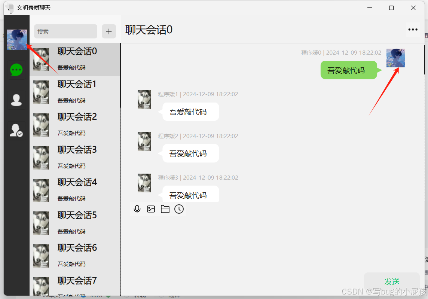Click 程序媛1's husky avatar in chat

pos(144,100)
